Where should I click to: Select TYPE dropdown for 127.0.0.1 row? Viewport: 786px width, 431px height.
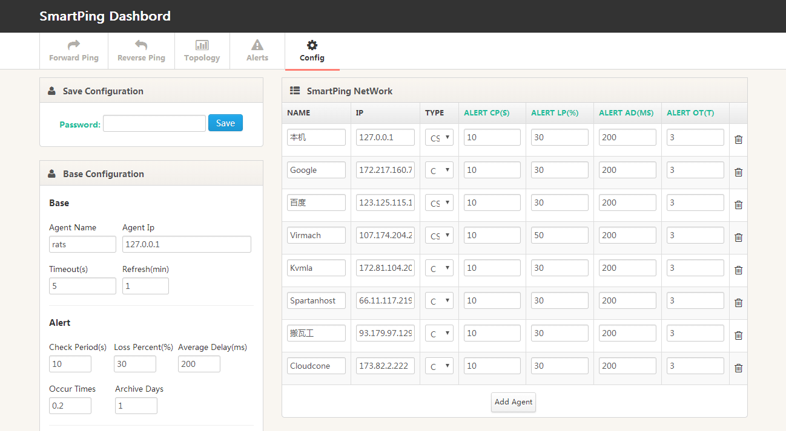coord(439,137)
